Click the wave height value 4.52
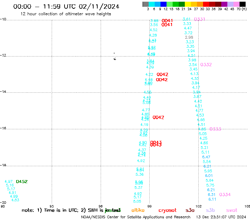Screen dimensions: 250x220 tap(153, 30)
